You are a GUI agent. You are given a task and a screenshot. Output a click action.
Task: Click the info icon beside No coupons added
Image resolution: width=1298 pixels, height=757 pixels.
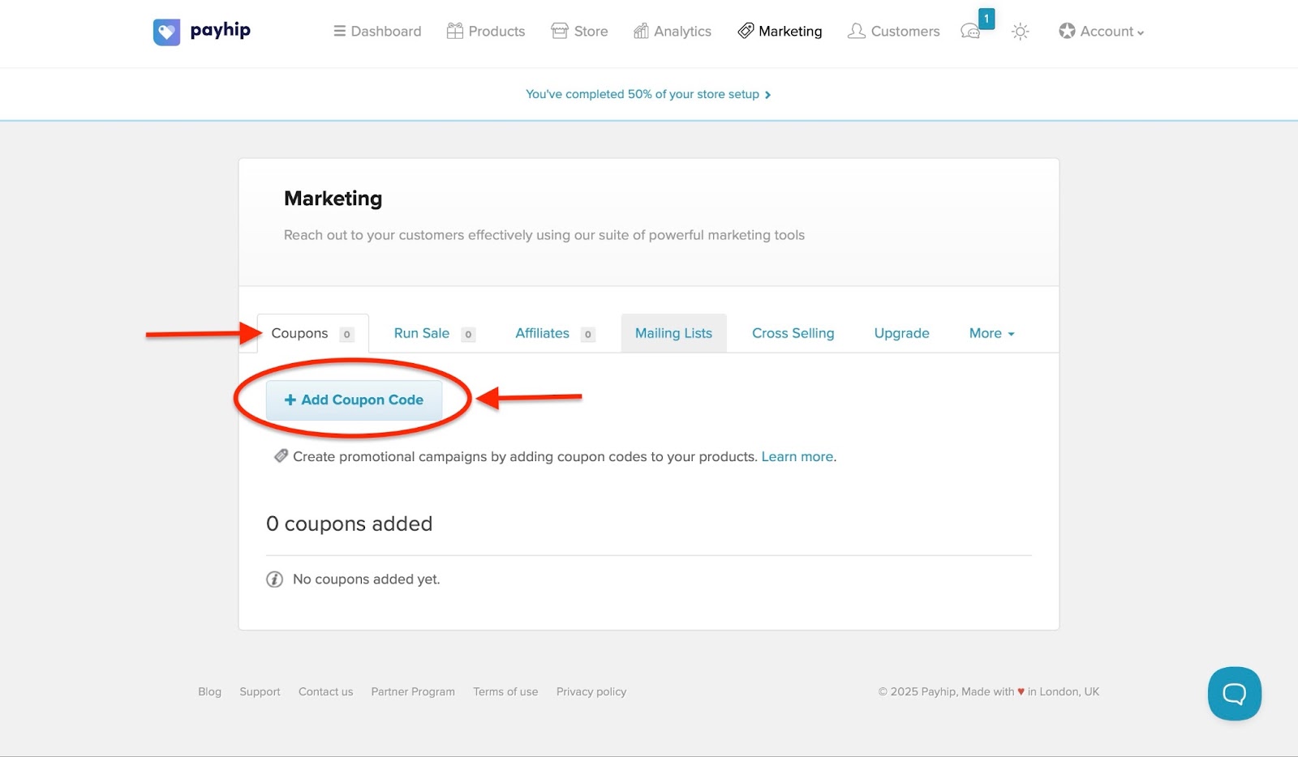275,580
